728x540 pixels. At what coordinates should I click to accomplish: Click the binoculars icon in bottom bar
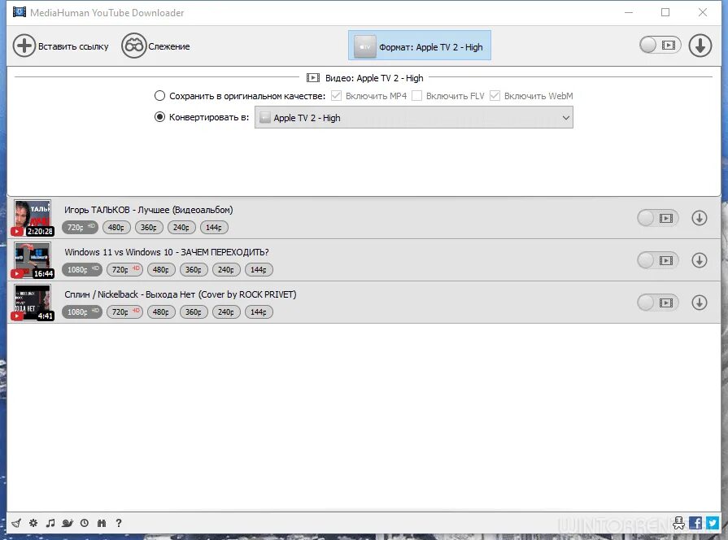point(102,523)
